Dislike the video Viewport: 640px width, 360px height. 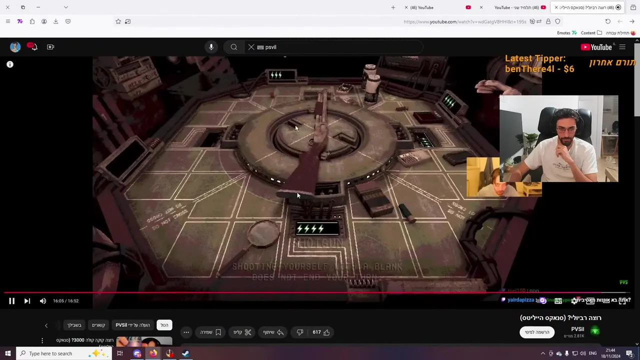pos(300,332)
